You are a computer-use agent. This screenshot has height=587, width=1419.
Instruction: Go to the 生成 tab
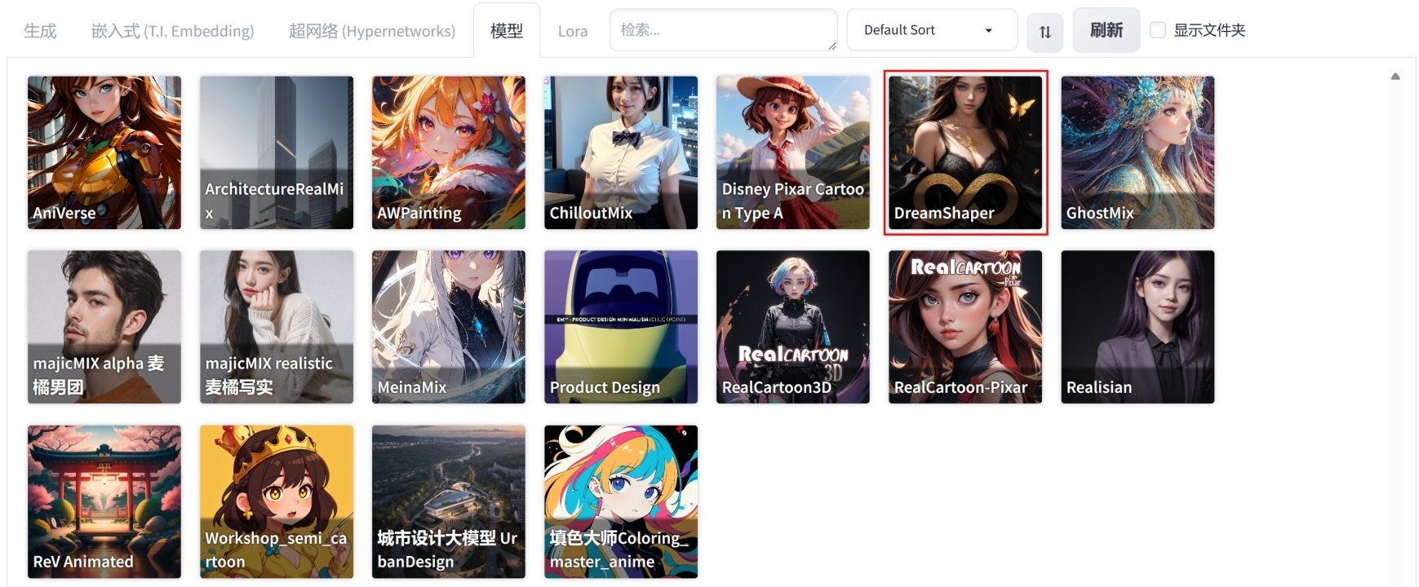[x=40, y=31]
